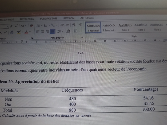Increase the font size with grow button
Viewport: 167px width, 125px height.
click(x=11, y=26)
